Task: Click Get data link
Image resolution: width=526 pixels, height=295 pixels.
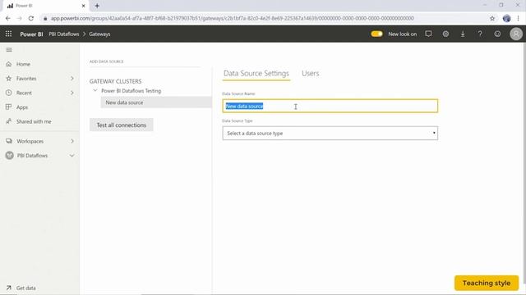Action: pyautogui.click(x=25, y=288)
